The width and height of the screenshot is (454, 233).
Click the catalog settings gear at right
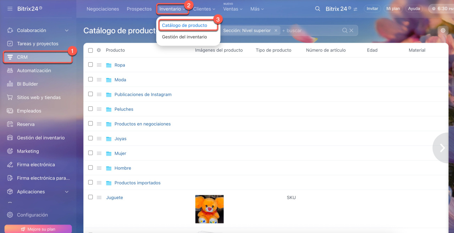pyautogui.click(x=443, y=30)
